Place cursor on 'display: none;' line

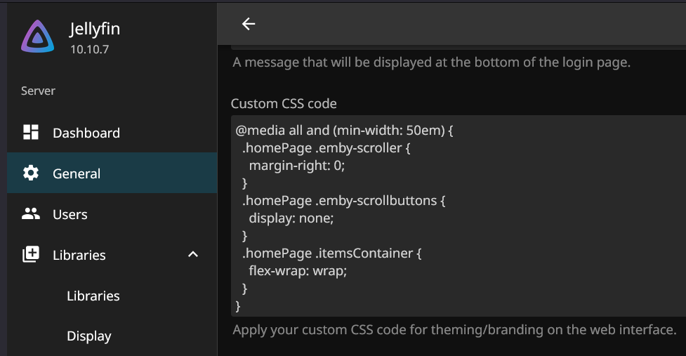click(291, 218)
